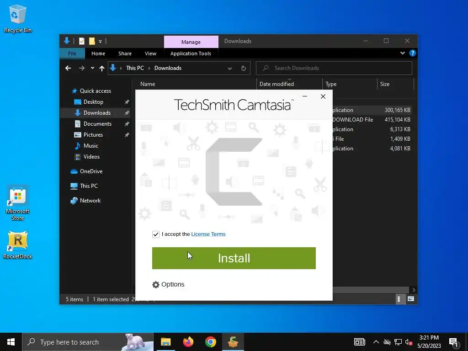Viewport: 468px width, 351px height.
Task: Select the Manage contextual tab
Action: pyautogui.click(x=191, y=42)
